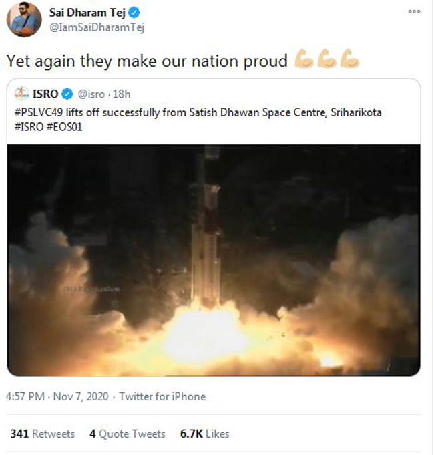View the 4 Quote Tweets
The height and width of the screenshot is (455, 434).
coord(127,434)
